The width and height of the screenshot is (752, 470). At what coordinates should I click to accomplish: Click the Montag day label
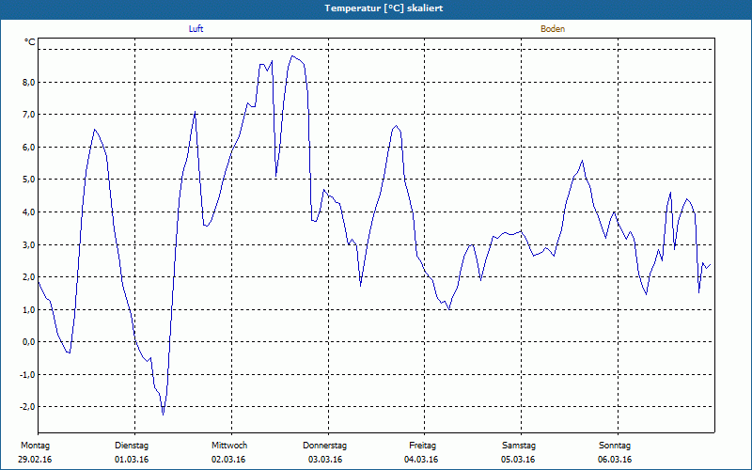point(35,446)
